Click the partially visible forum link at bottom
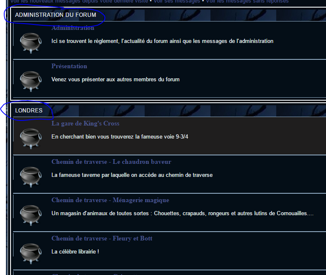 pos(95,274)
